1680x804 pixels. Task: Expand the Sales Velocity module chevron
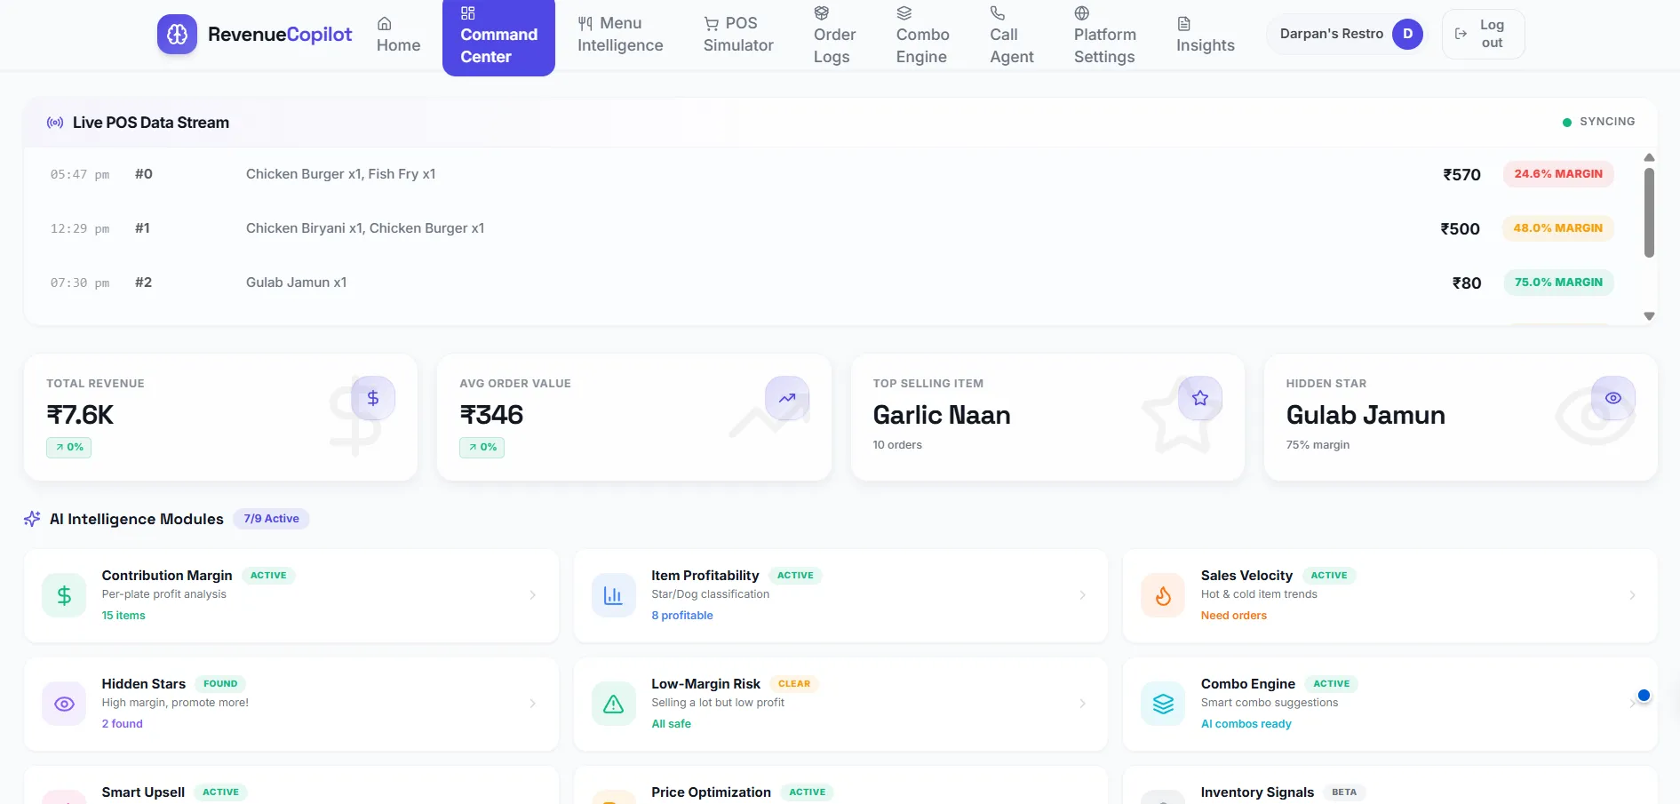[x=1632, y=595]
